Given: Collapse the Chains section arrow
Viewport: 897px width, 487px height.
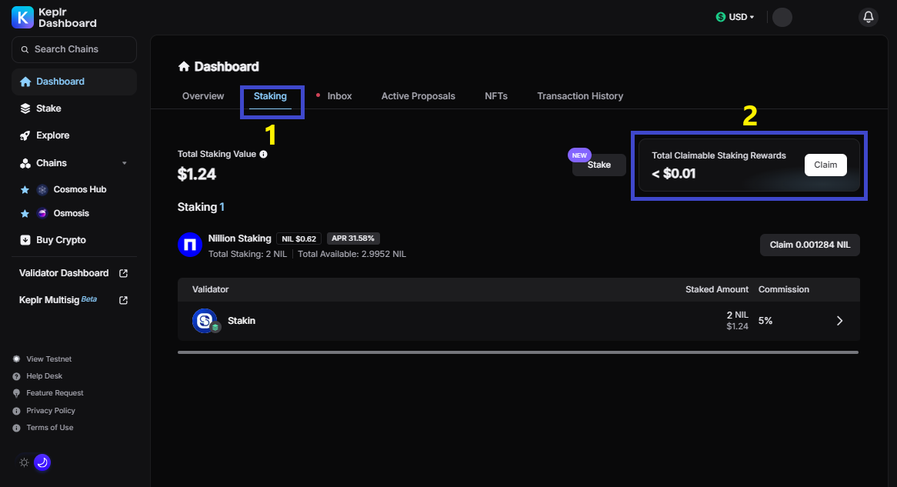Looking at the screenshot, I should click(x=124, y=163).
